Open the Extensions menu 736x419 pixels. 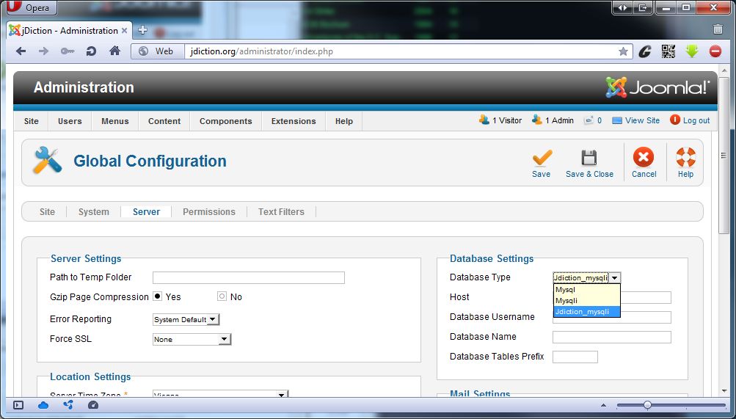[x=294, y=121]
